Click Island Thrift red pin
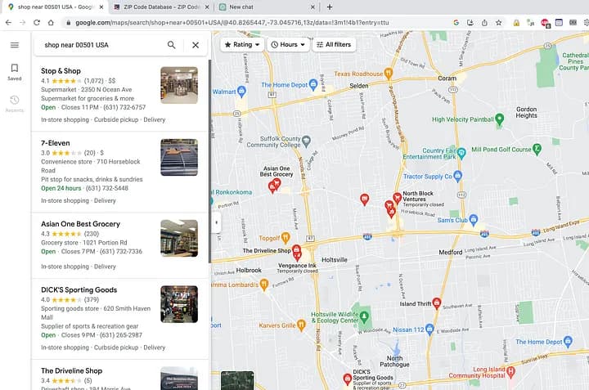Viewport: 589px width, 390px height. click(x=437, y=303)
